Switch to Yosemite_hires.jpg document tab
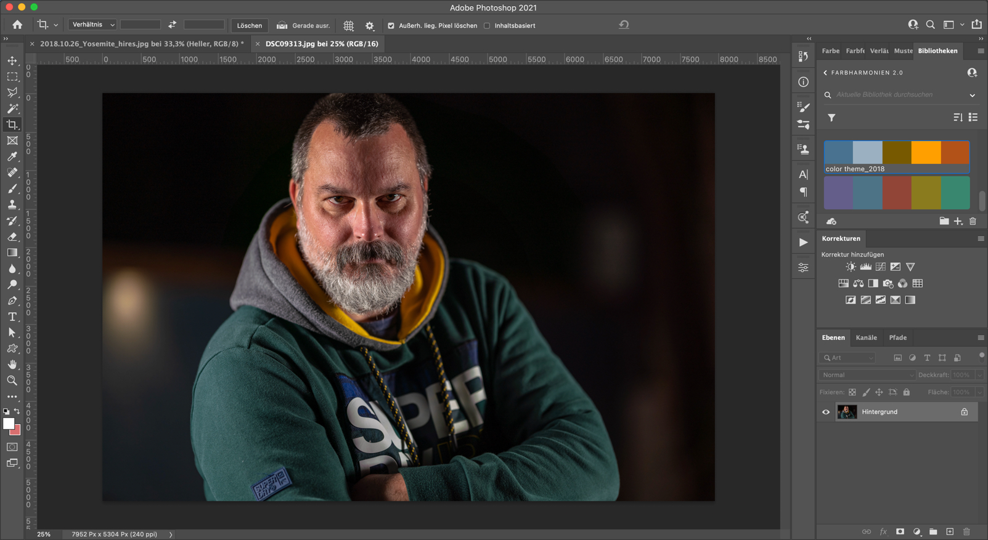The height and width of the screenshot is (540, 988). point(142,44)
